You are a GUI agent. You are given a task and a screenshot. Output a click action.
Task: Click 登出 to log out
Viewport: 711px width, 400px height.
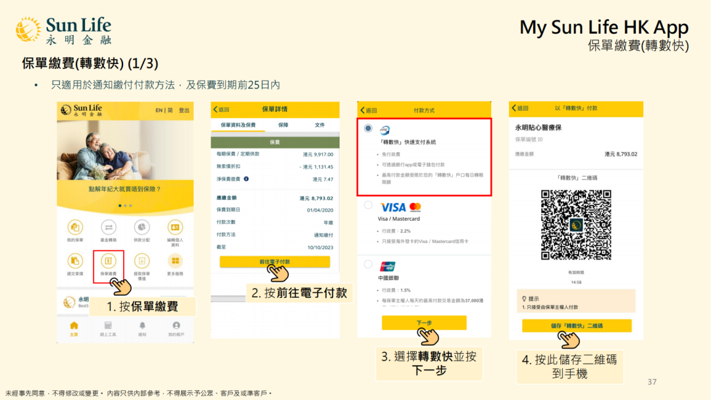click(x=184, y=110)
